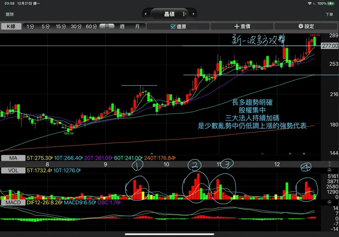
Task: Switch to the 1分 interval
Action: (30, 27)
